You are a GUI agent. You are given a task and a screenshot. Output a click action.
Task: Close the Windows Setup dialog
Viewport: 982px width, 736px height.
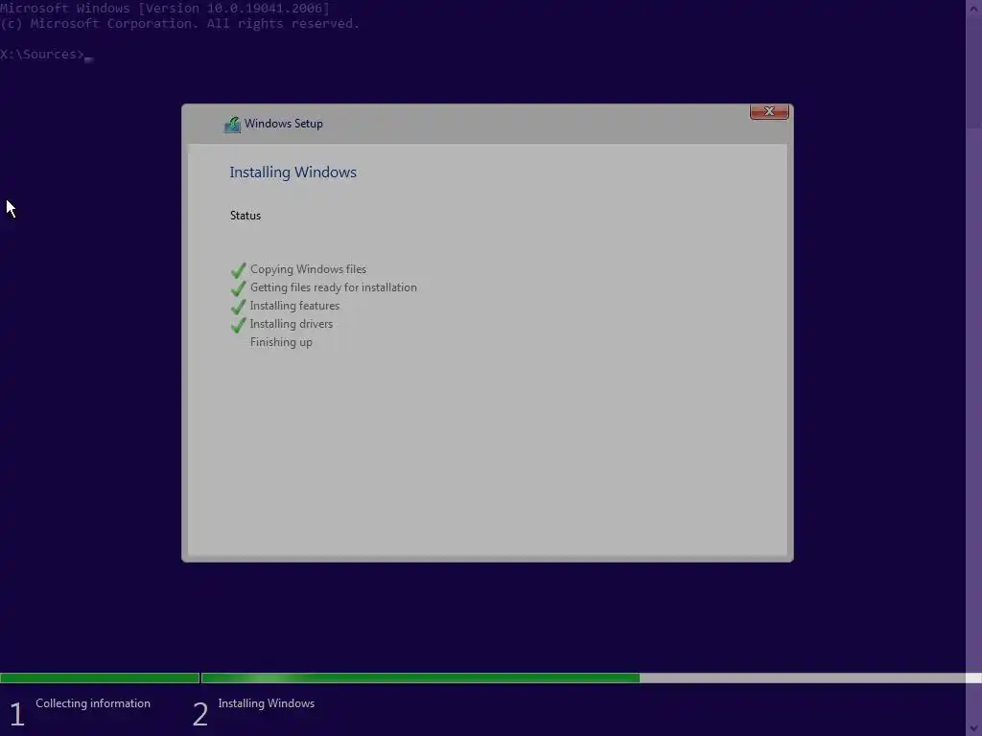pyautogui.click(x=769, y=111)
